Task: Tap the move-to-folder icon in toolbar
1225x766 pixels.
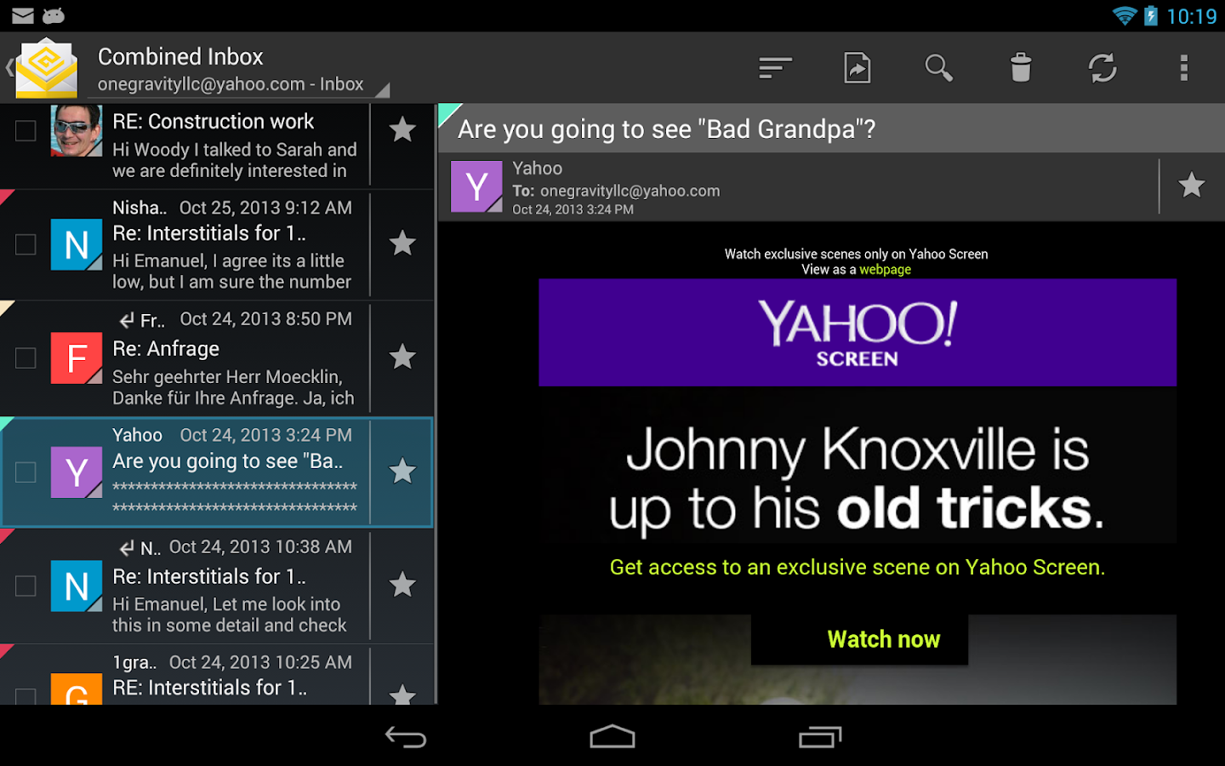Action: tap(857, 68)
